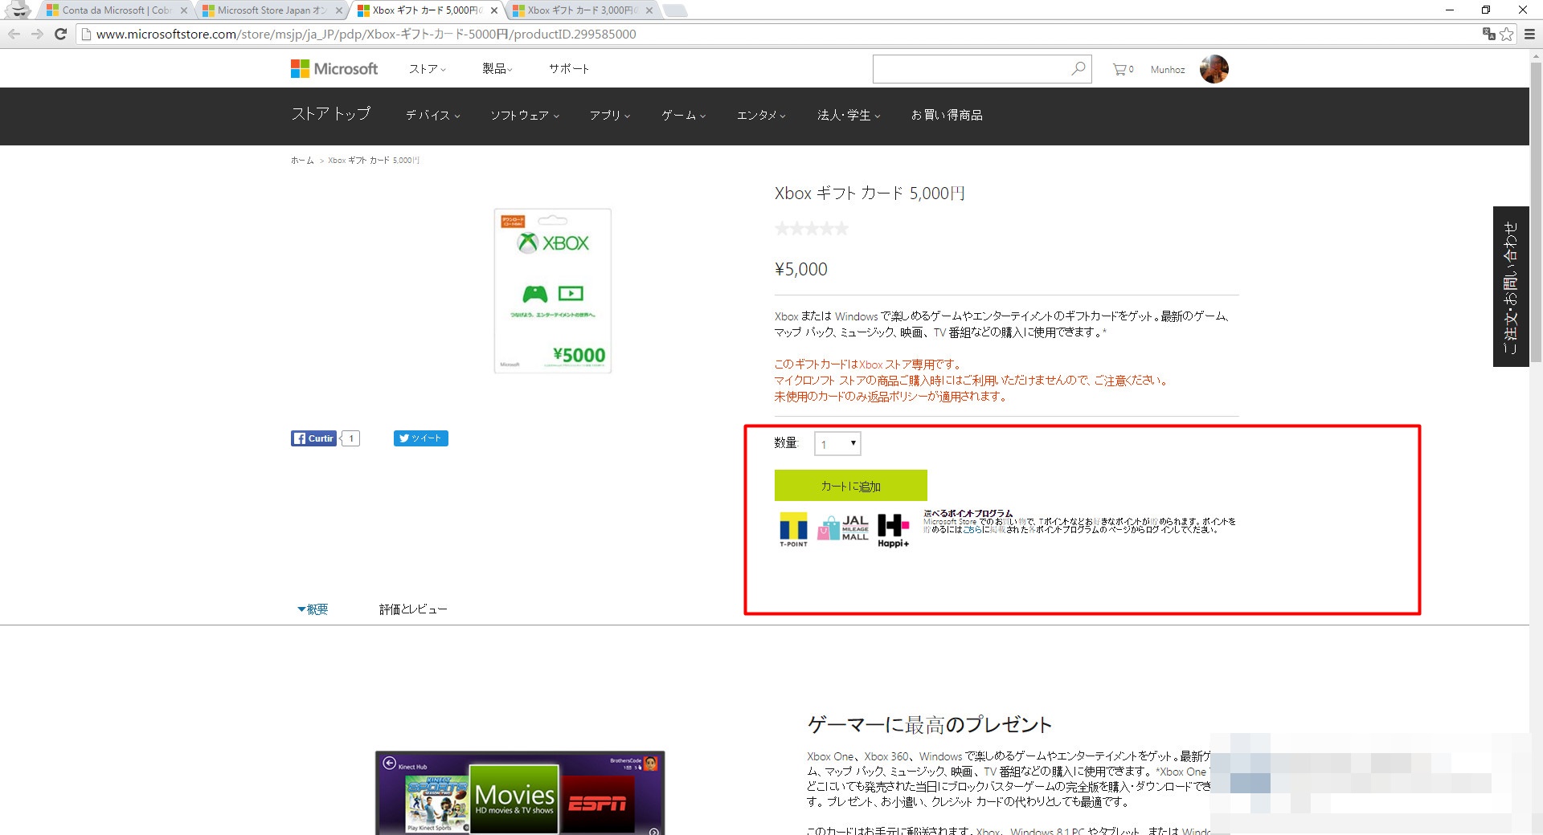Select the 概要 section tab

coord(313,609)
